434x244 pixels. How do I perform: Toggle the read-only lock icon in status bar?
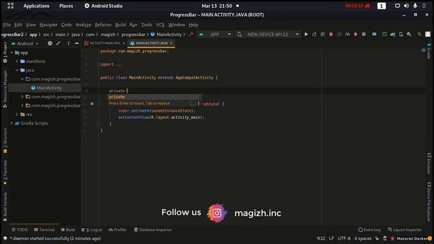(377, 238)
